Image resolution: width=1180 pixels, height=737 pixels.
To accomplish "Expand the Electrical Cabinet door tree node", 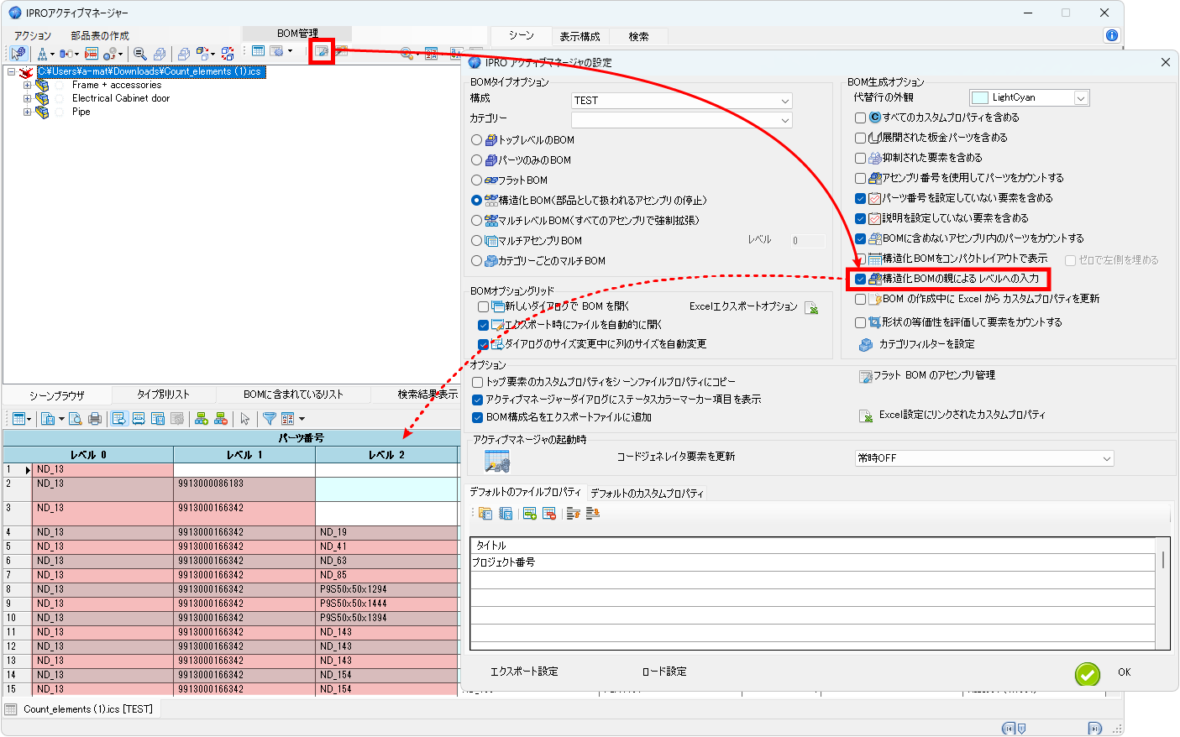I will [26, 100].
